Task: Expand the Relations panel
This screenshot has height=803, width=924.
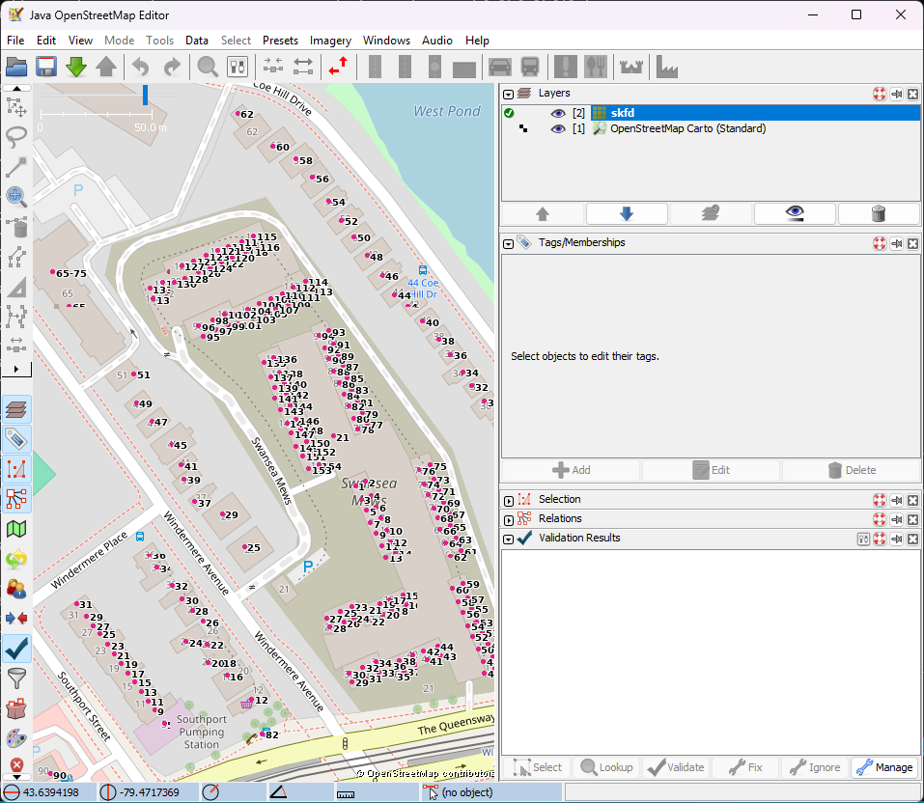Action: tap(509, 520)
